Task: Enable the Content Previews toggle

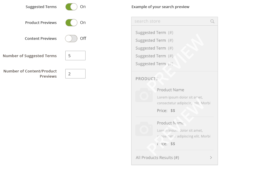Action: 71,39
